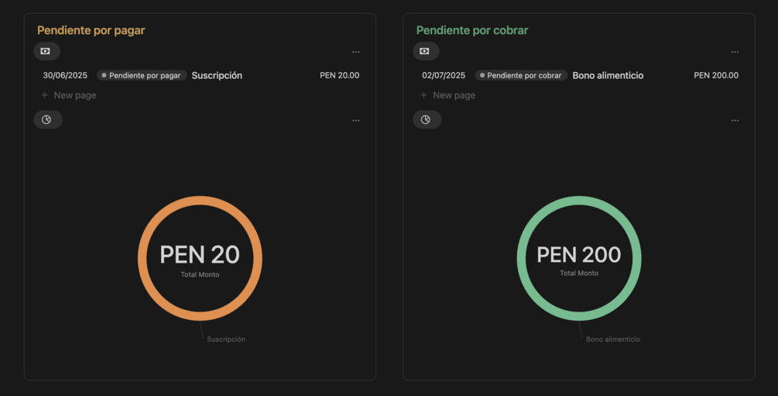The width and height of the screenshot is (778, 396).
Task: Click the plus icon beside New page under Suscripción
Action: (x=45, y=95)
